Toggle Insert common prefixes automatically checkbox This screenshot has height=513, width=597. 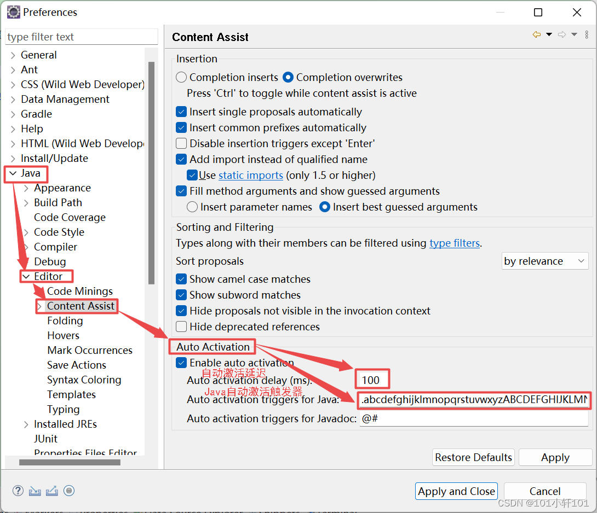tap(181, 127)
